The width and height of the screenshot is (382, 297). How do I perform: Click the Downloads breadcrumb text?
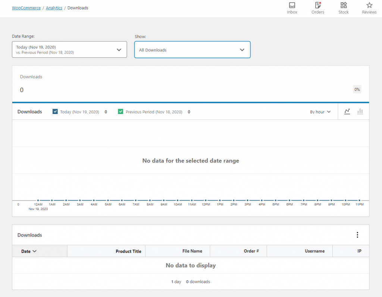(78, 8)
